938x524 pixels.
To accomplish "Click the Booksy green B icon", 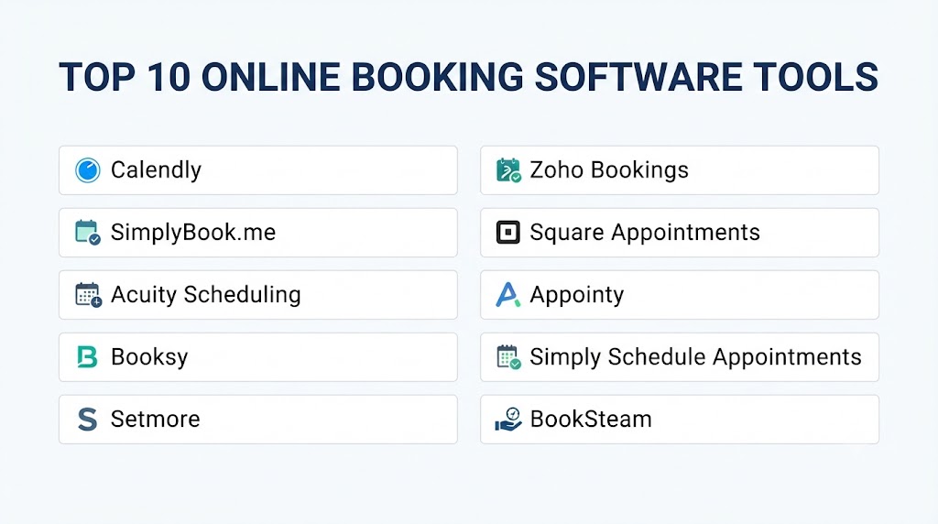I will click(x=87, y=357).
